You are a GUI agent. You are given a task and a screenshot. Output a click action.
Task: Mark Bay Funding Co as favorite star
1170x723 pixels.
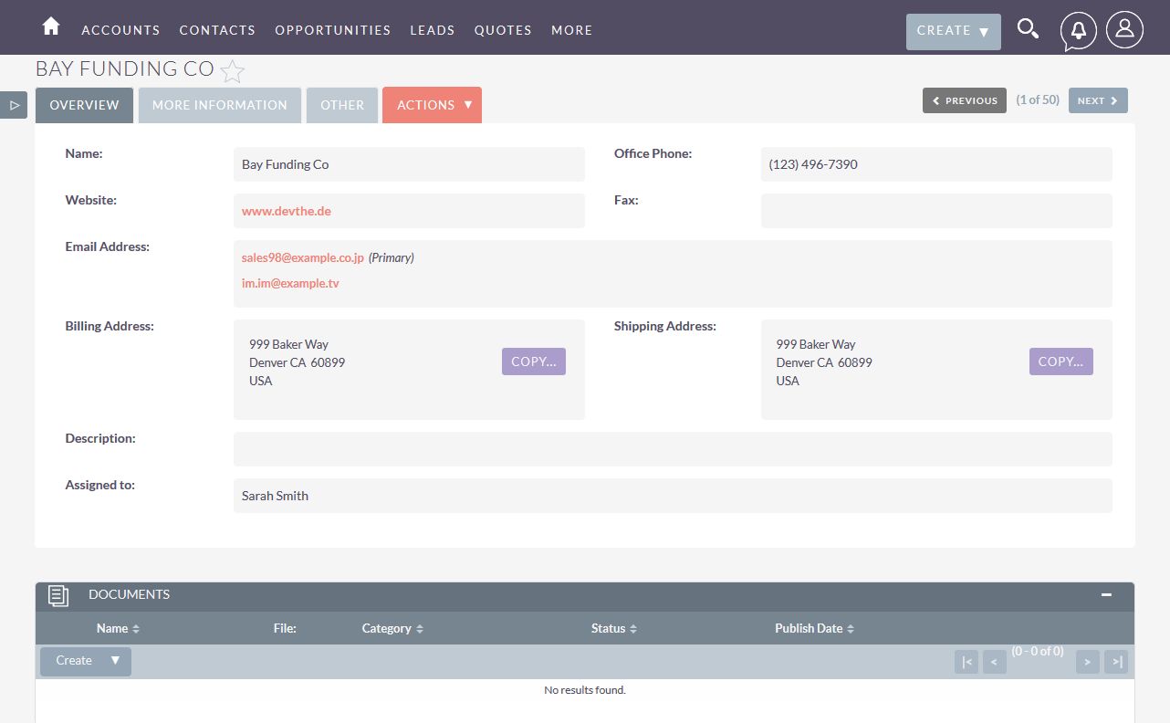[233, 70]
